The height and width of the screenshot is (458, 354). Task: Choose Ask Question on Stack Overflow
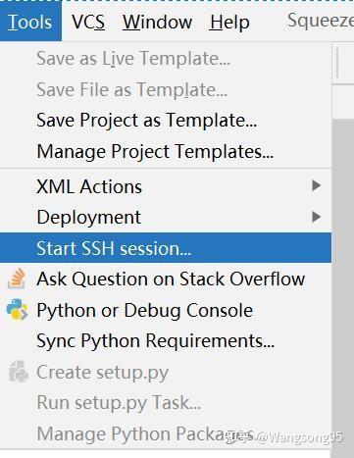click(166, 279)
